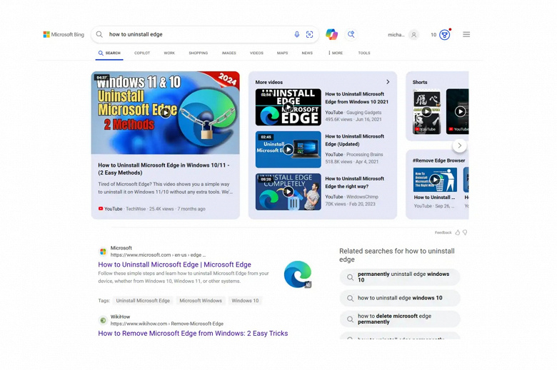Image resolution: width=557 pixels, height=370 pixels.
Task: Switch to the Copilot tab
Action: tap(142, 53)
